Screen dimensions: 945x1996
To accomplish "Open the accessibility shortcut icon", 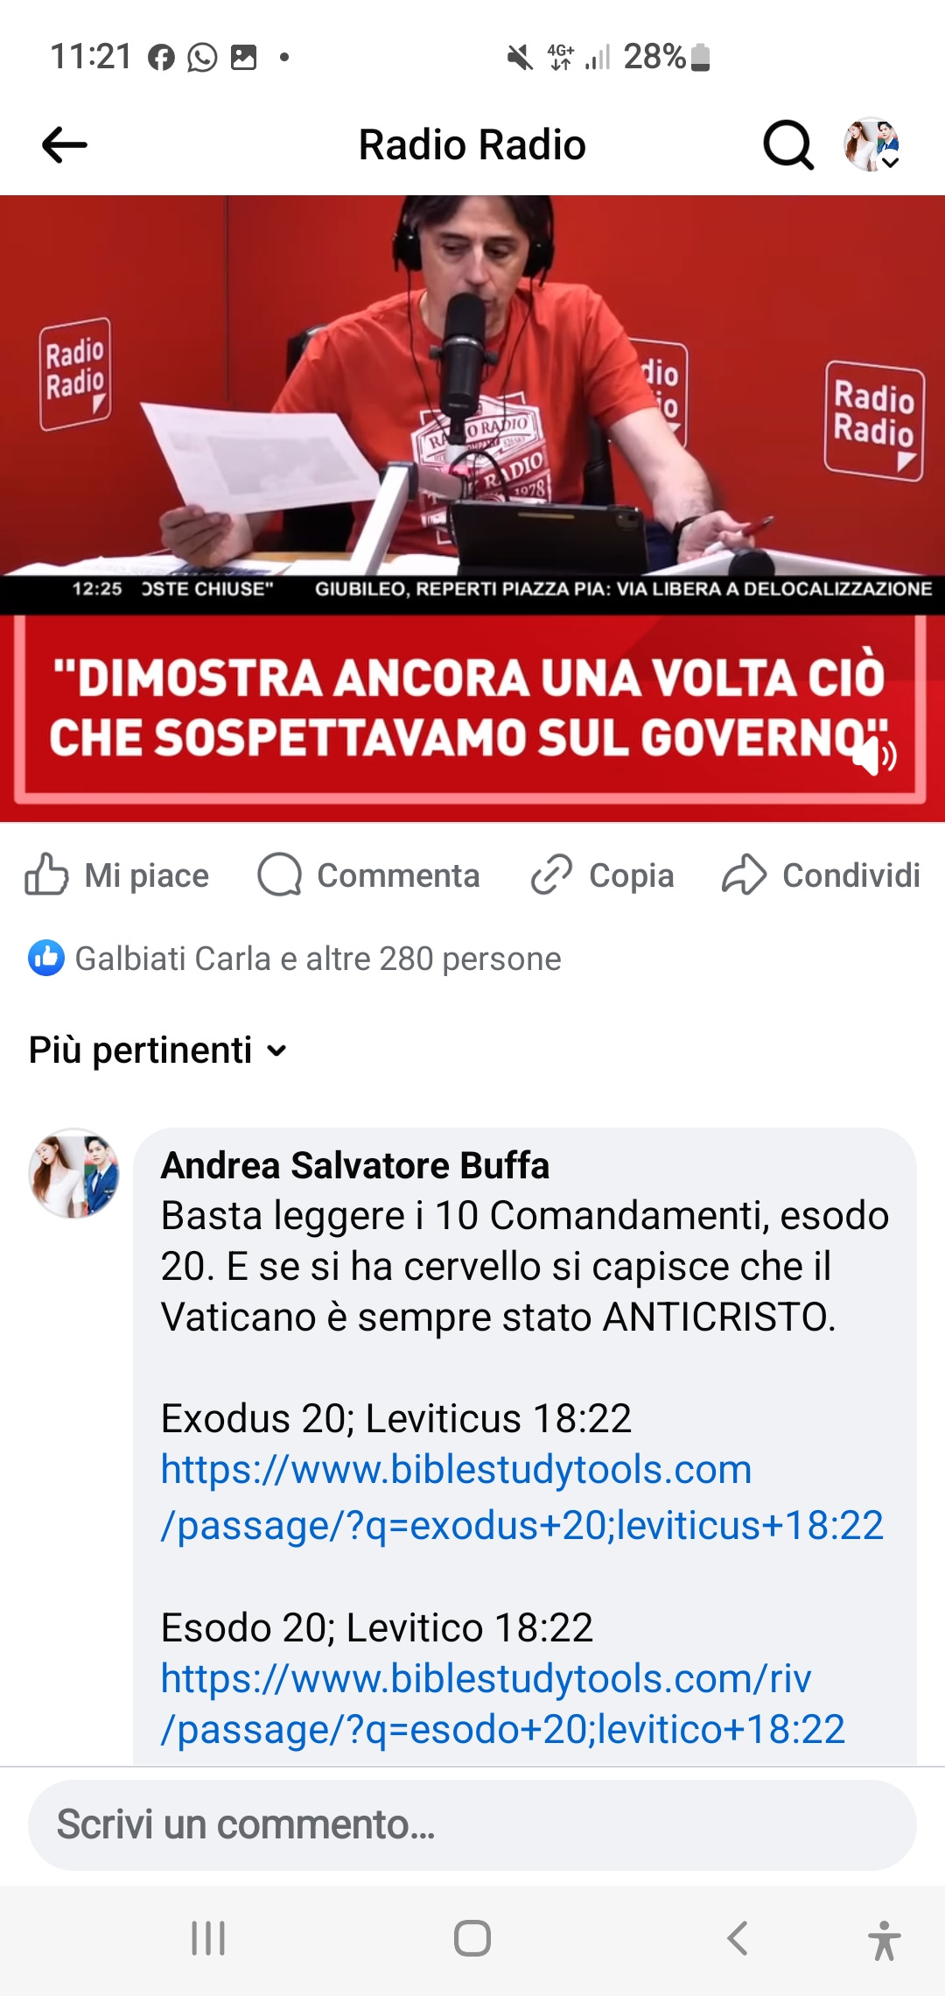I will [885, 1940].
